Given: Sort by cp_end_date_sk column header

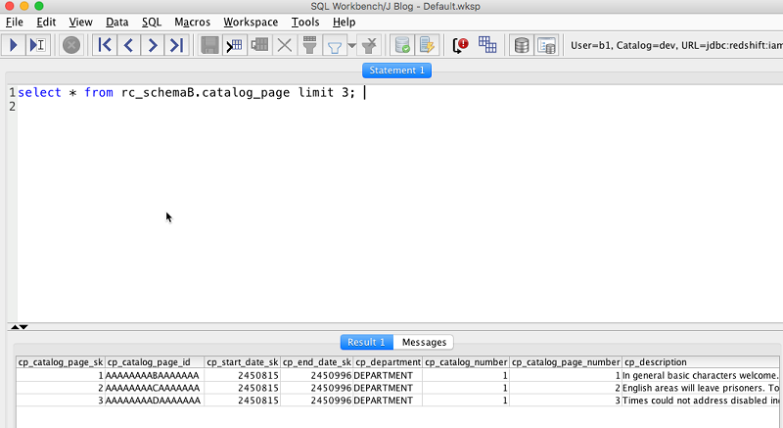Looking at the screenshot, I should pyautogui.click(x=316, y=362).
